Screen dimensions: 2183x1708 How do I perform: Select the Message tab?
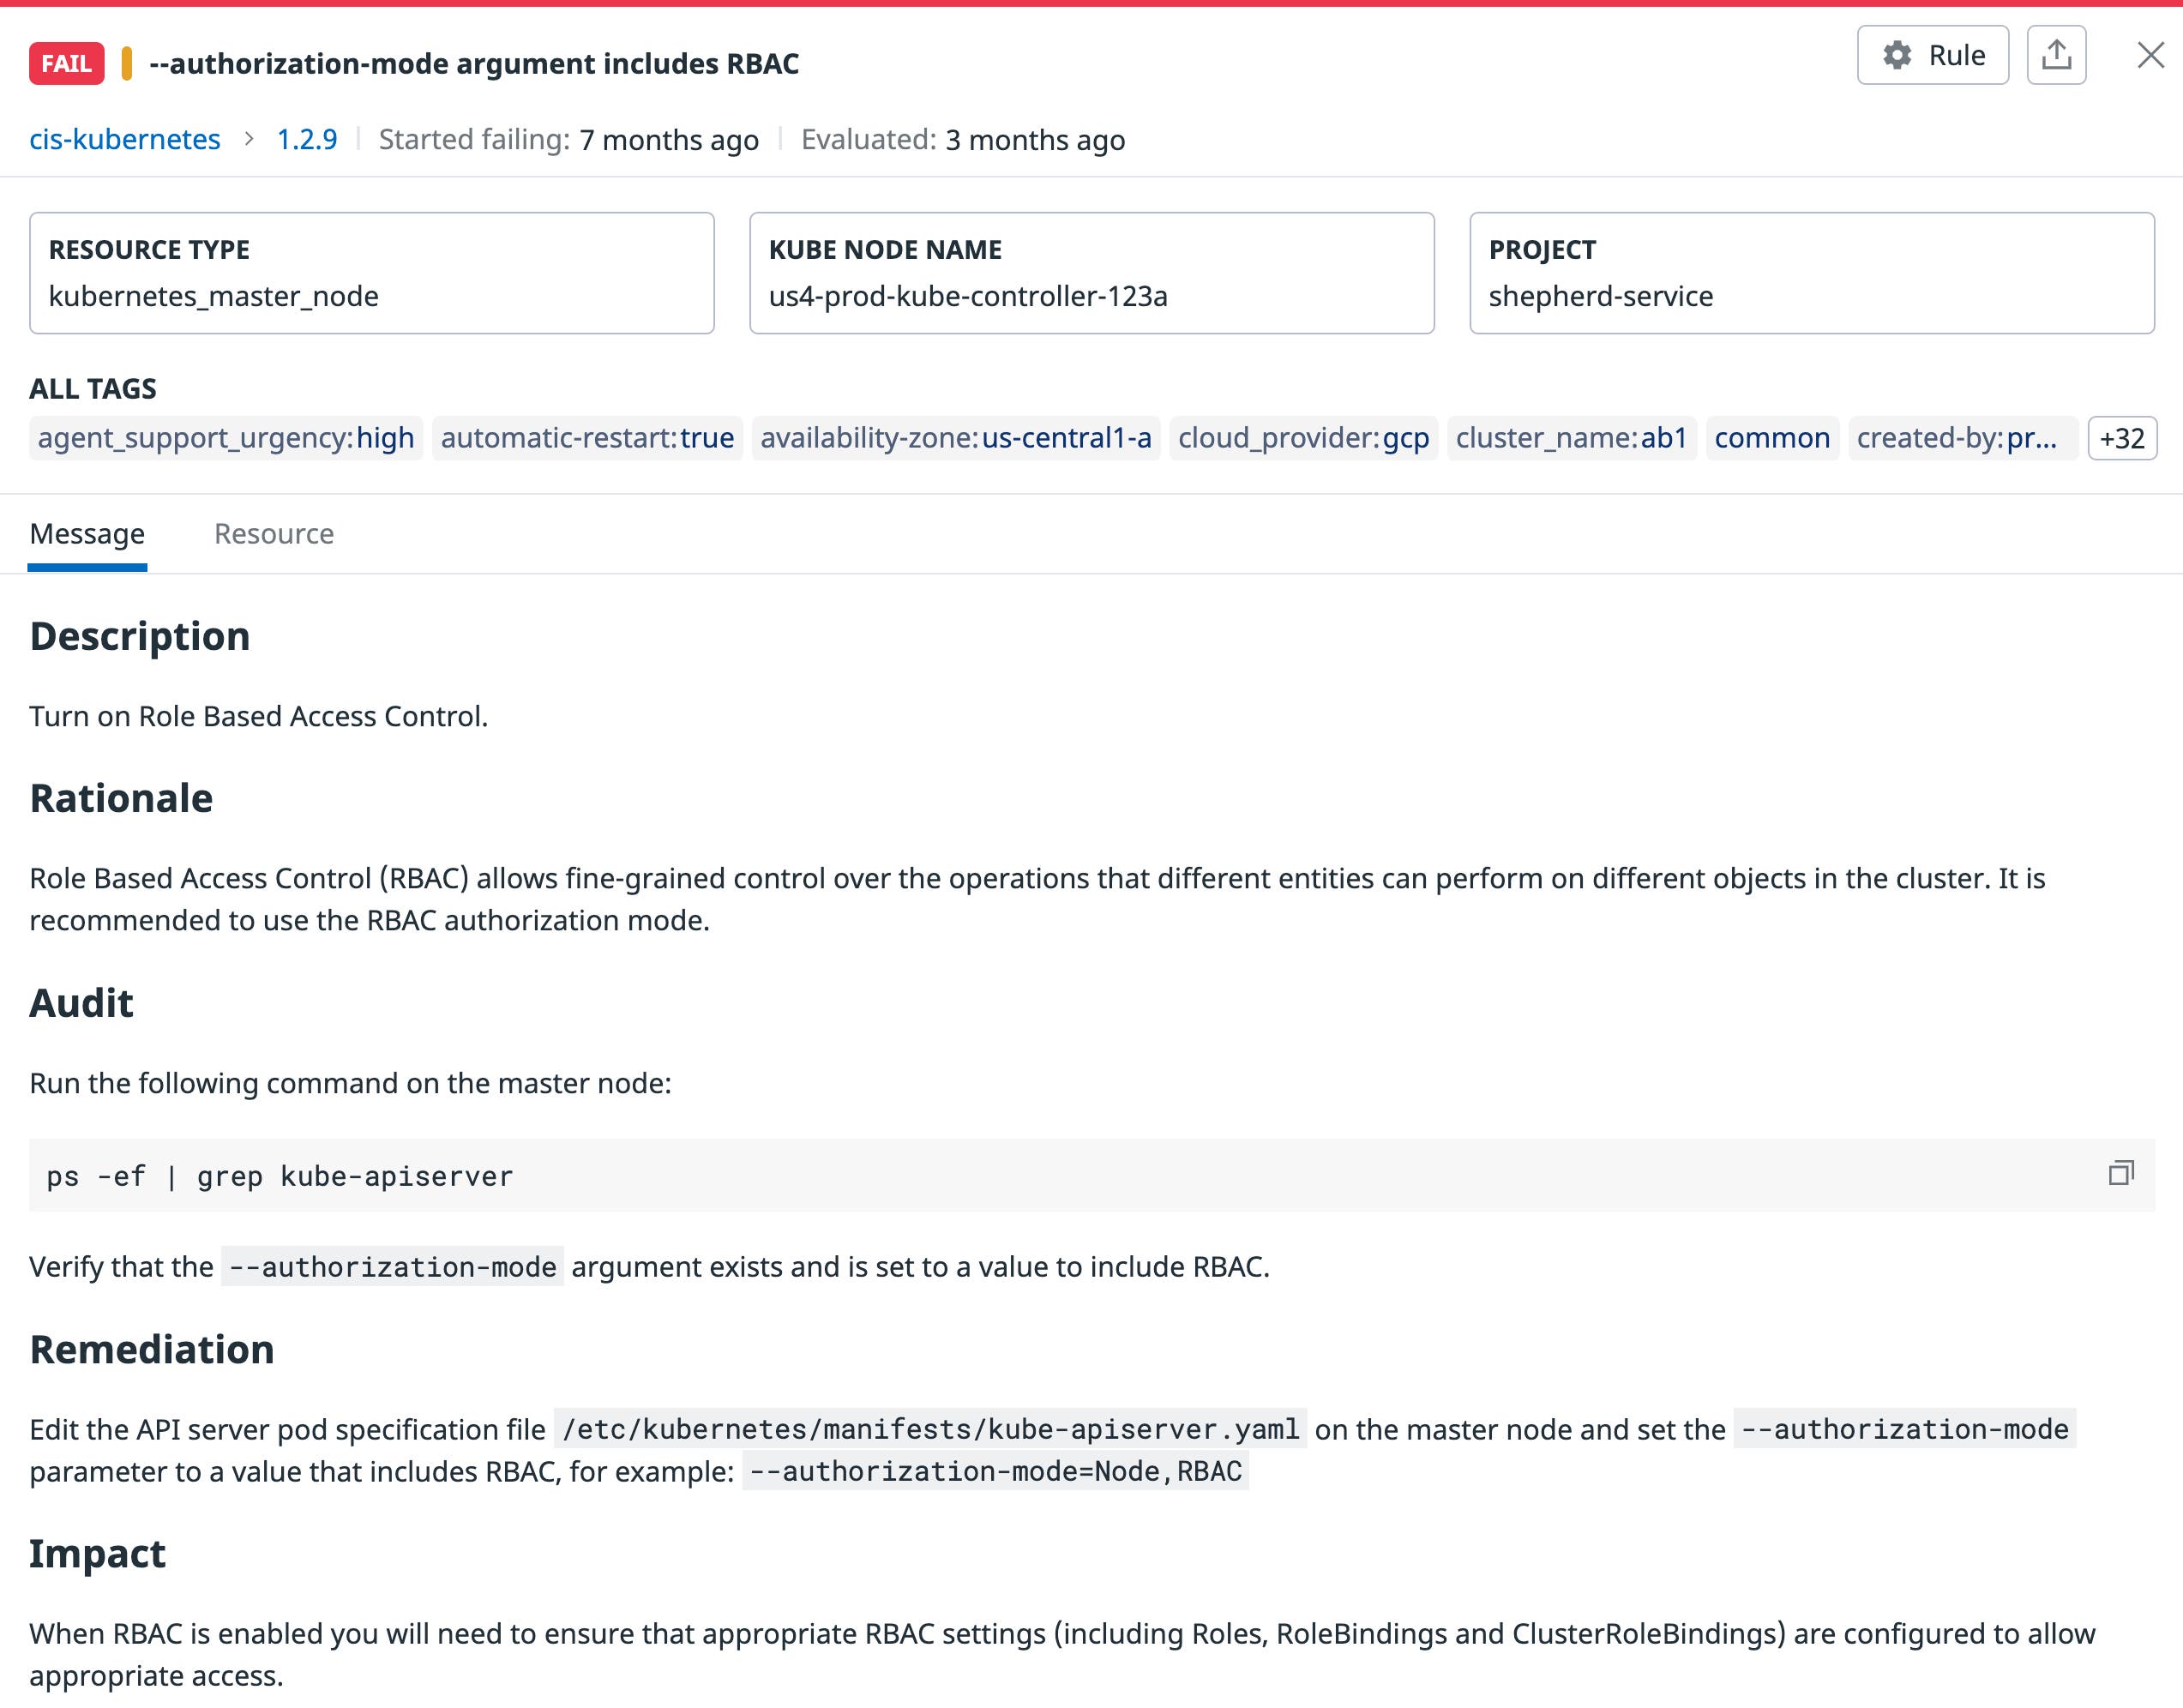tap(87, 534)
